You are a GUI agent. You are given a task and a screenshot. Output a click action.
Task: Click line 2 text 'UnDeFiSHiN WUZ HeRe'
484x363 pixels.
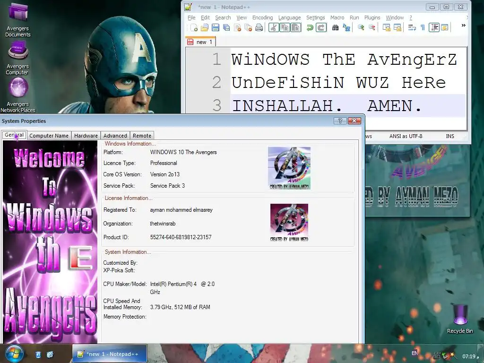pyautogui.click(x=338, y=83)
